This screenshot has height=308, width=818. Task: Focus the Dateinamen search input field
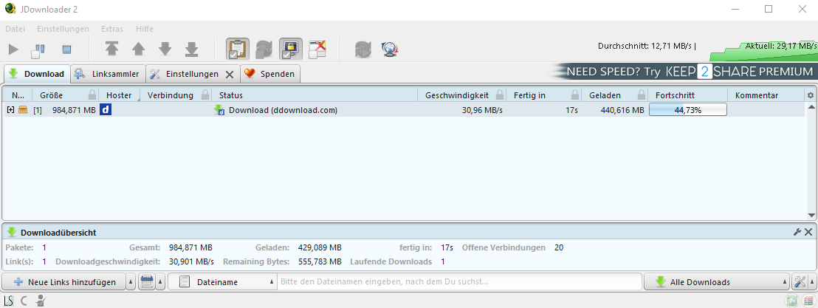pyautogui.click(x=459, y=282)
